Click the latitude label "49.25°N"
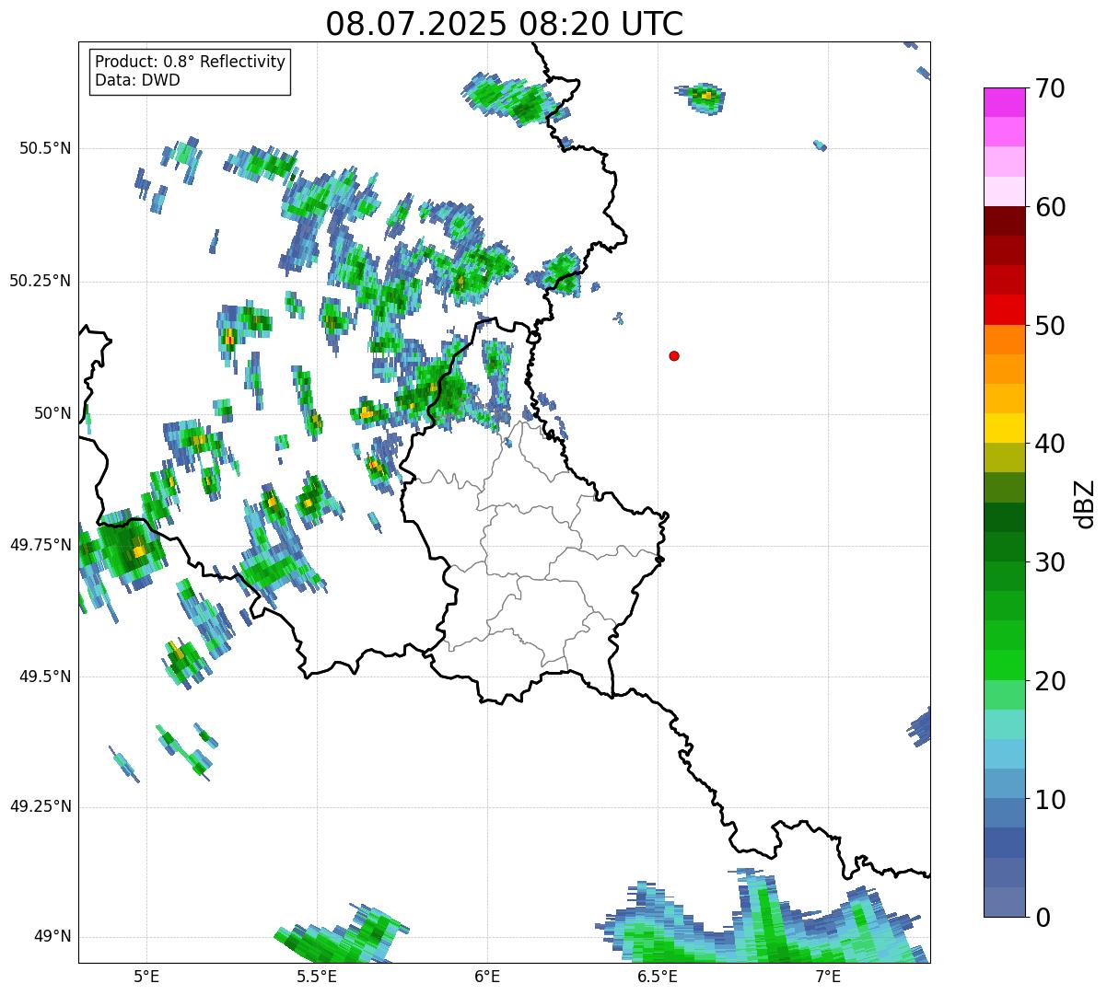 [41, 806]
